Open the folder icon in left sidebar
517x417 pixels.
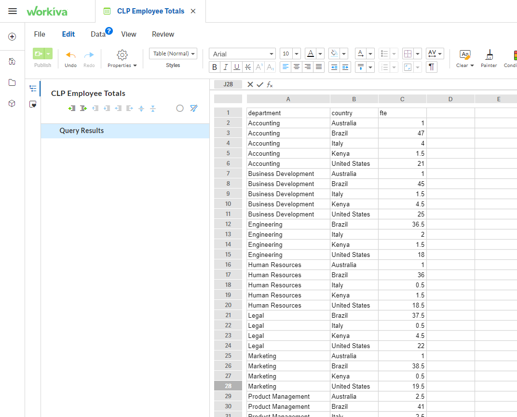[12, 82]
